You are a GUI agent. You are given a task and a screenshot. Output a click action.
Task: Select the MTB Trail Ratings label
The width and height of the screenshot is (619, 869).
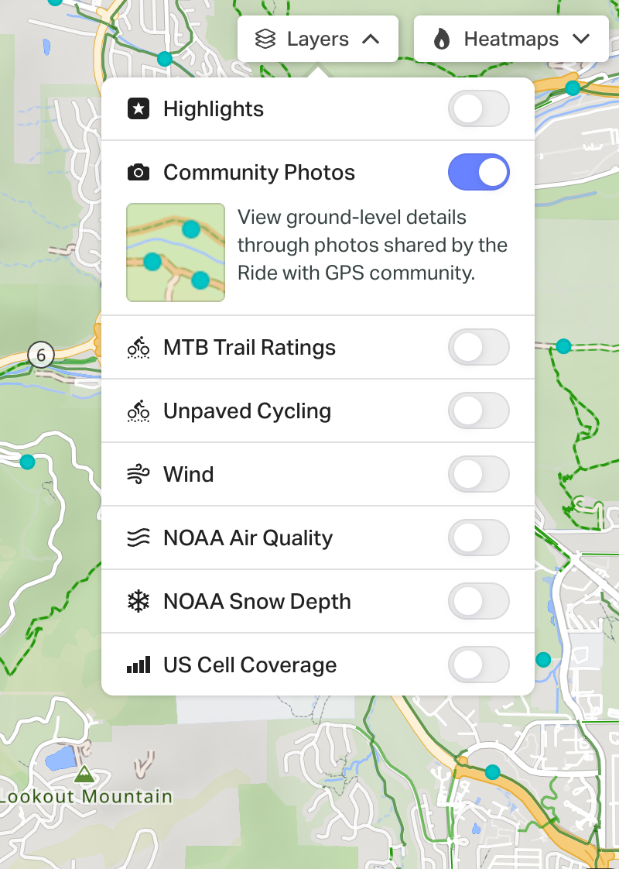[249, 348]
